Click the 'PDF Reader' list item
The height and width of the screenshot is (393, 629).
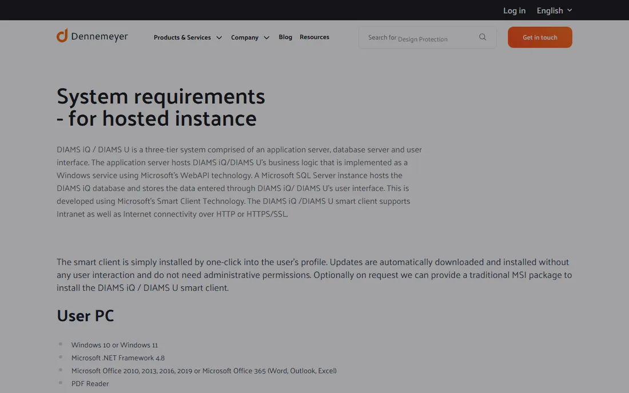point(90,383)
